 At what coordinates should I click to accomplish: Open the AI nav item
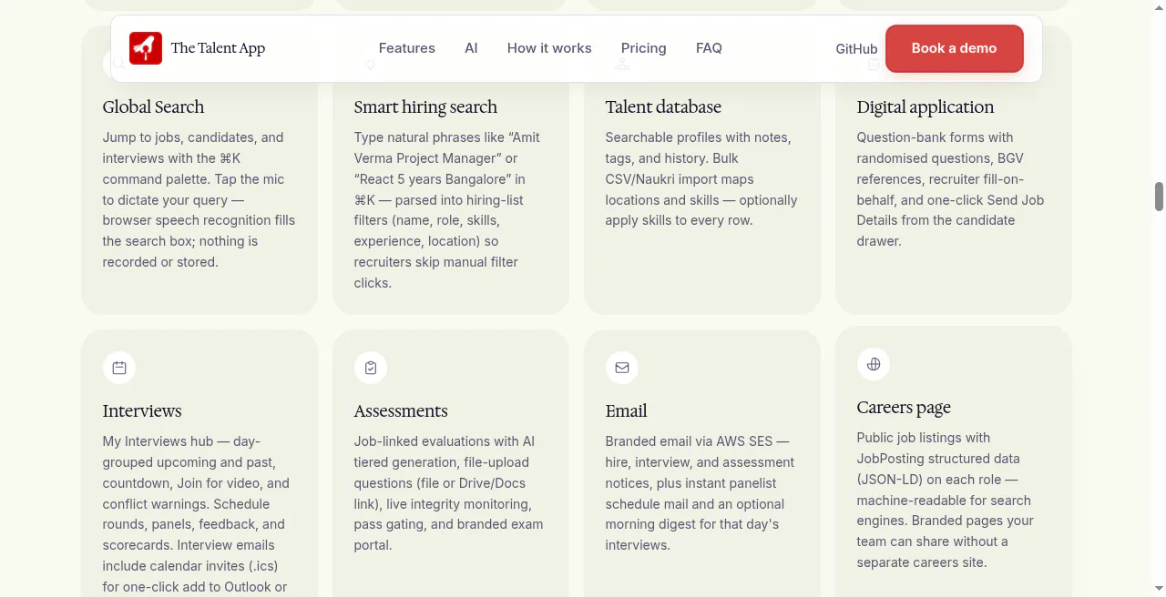coord(471,48)
